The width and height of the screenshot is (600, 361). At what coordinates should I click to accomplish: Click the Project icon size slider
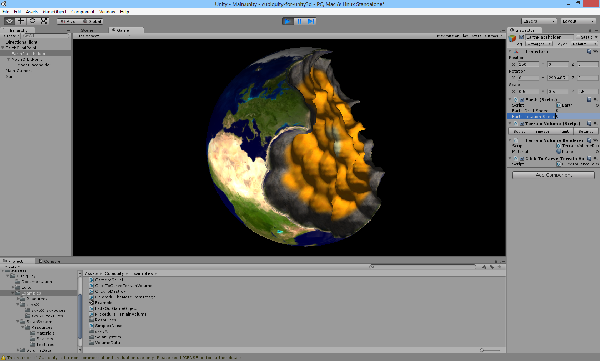pyautogui.click(x=490, y=350)
